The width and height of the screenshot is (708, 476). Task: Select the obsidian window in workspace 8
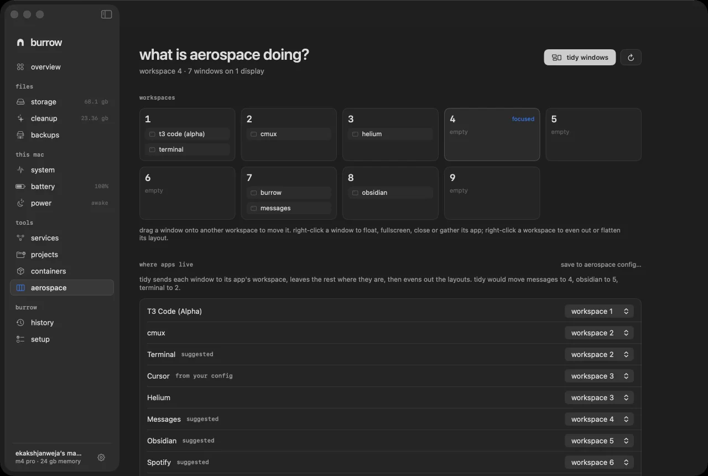[391, 193]
